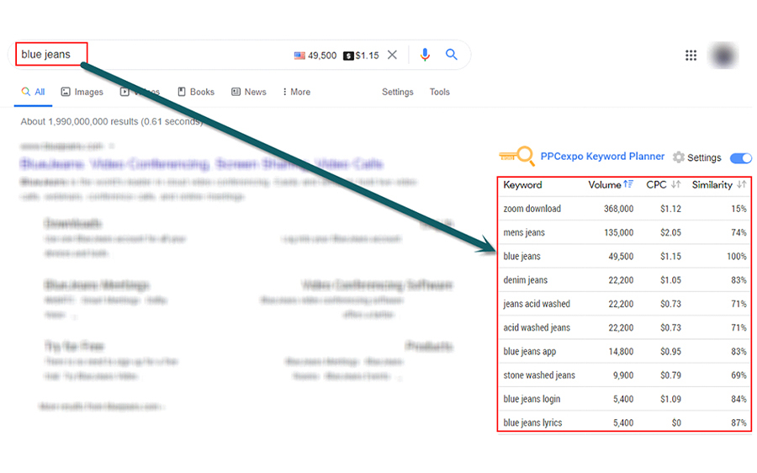757x473 pixels.
Task: Open the PPCexpo Keyword Planner link
Action: 602,157
